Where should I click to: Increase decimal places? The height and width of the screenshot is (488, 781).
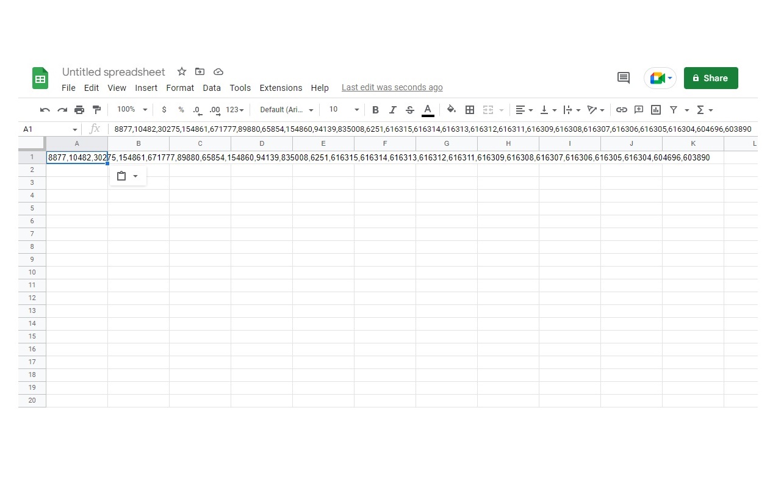(215, 110)
